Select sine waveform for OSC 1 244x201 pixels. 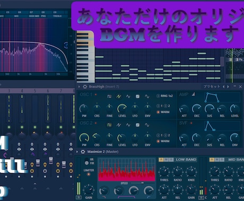(147, 96)
